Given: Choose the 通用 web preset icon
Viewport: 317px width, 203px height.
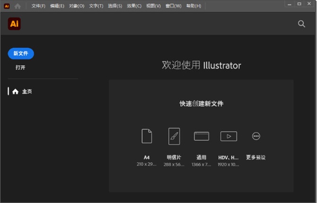Looking at the screenshot, I should [202, 136].
